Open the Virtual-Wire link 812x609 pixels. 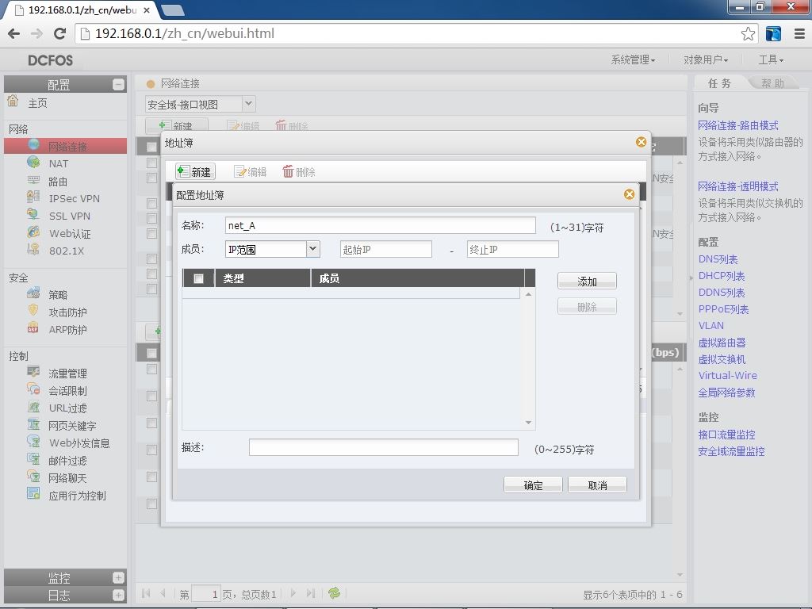[x=728, y=375]
